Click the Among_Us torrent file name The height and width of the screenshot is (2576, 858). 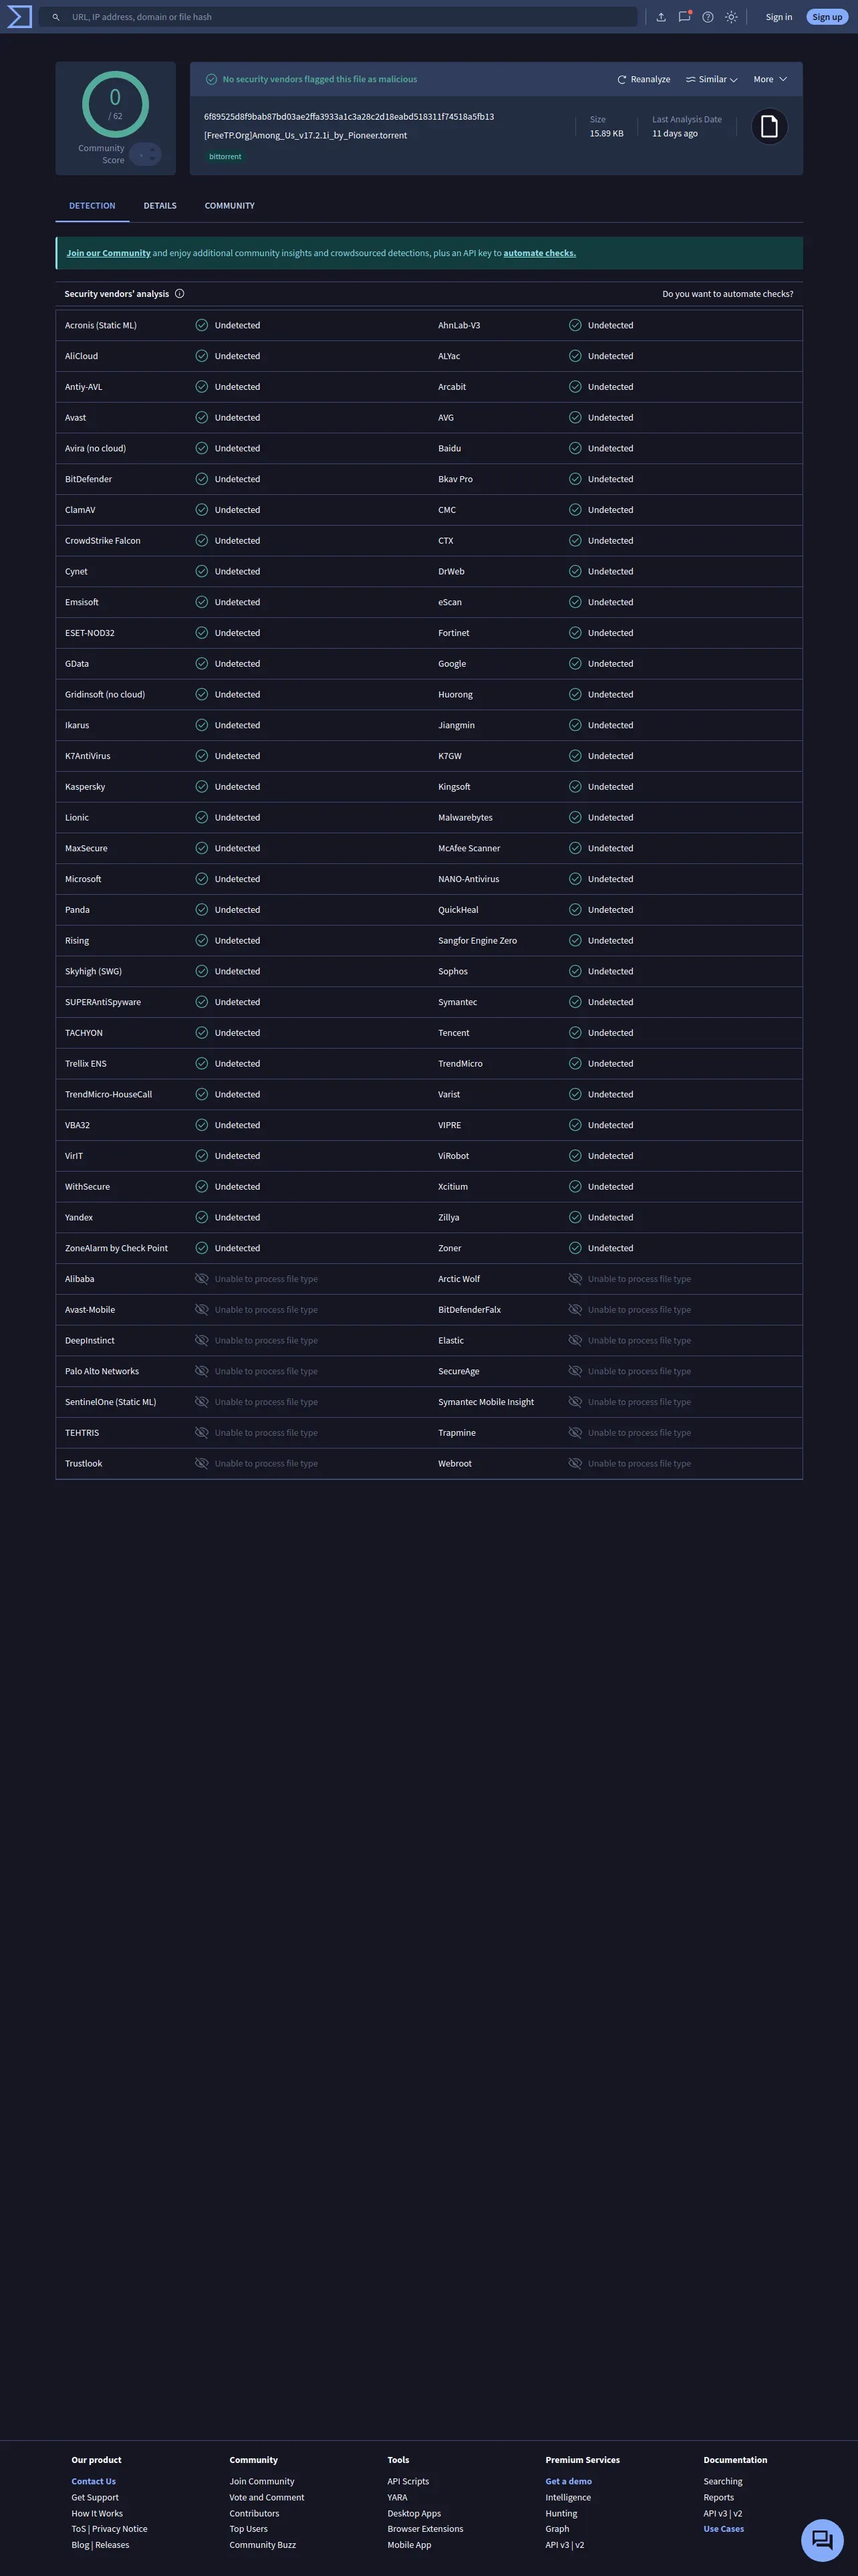(305, 135)
